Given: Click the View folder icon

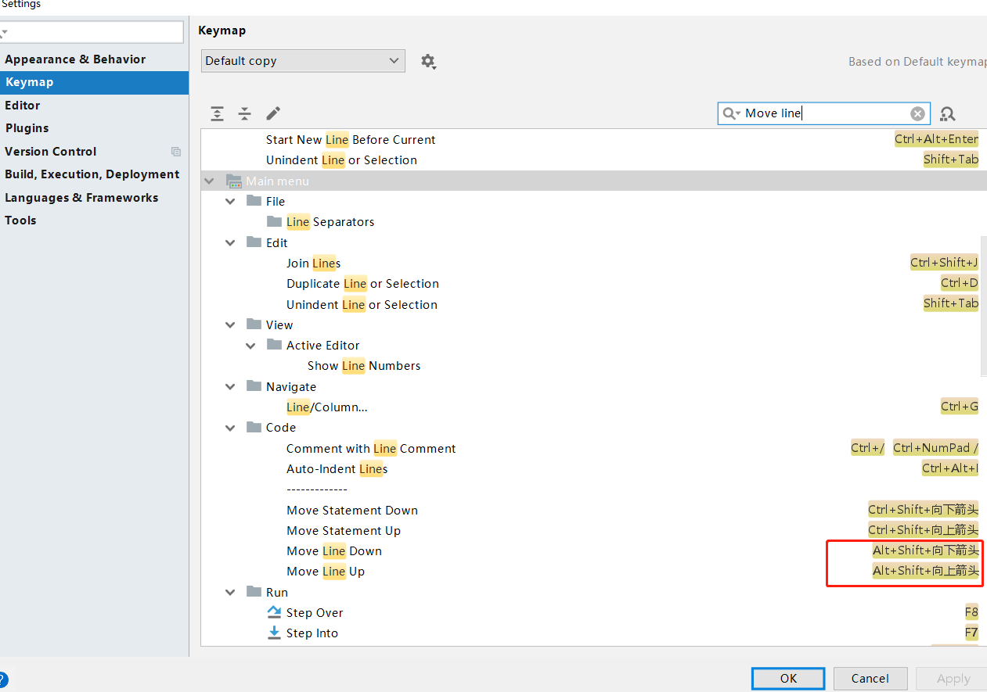Looking at the screenshot, I should click(x=254, y=324).
